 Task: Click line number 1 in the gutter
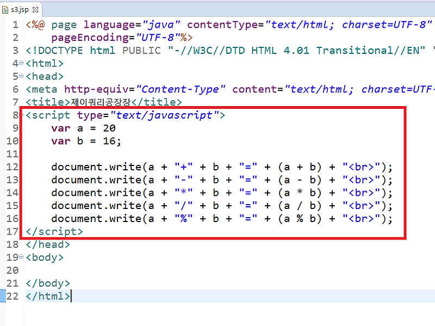pyautogui.click(x=16, y=24)
